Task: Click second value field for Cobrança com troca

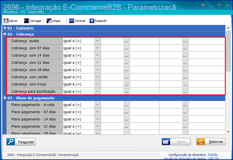Action: click(x=171, y=84)
